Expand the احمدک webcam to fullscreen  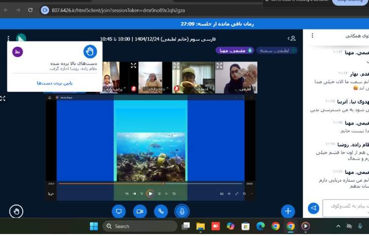[176, 65]
